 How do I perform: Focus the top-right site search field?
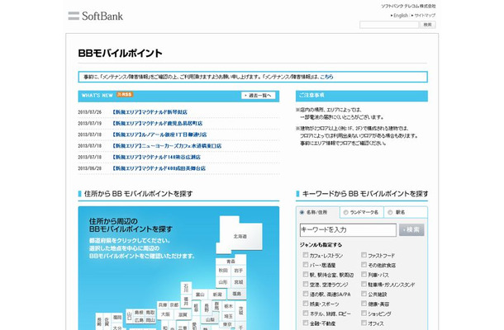[389, 25]
